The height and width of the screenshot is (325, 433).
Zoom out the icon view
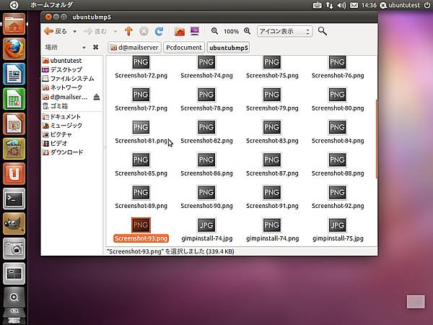coord(214,31)
